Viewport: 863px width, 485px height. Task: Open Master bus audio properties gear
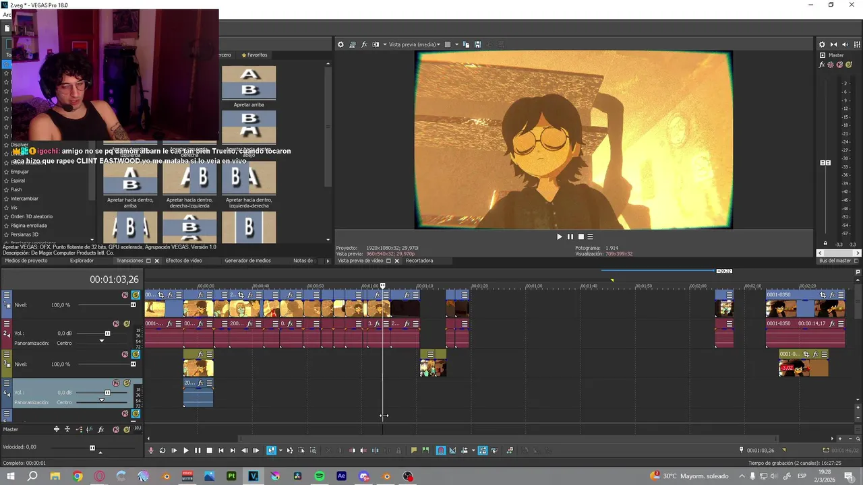click(822, 44)
